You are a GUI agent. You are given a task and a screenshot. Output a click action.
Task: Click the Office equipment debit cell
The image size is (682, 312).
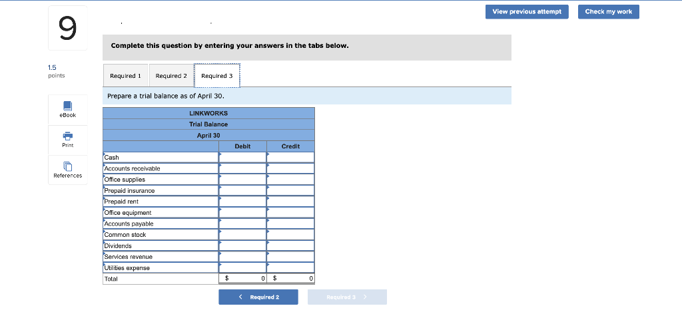coord(242,212)
